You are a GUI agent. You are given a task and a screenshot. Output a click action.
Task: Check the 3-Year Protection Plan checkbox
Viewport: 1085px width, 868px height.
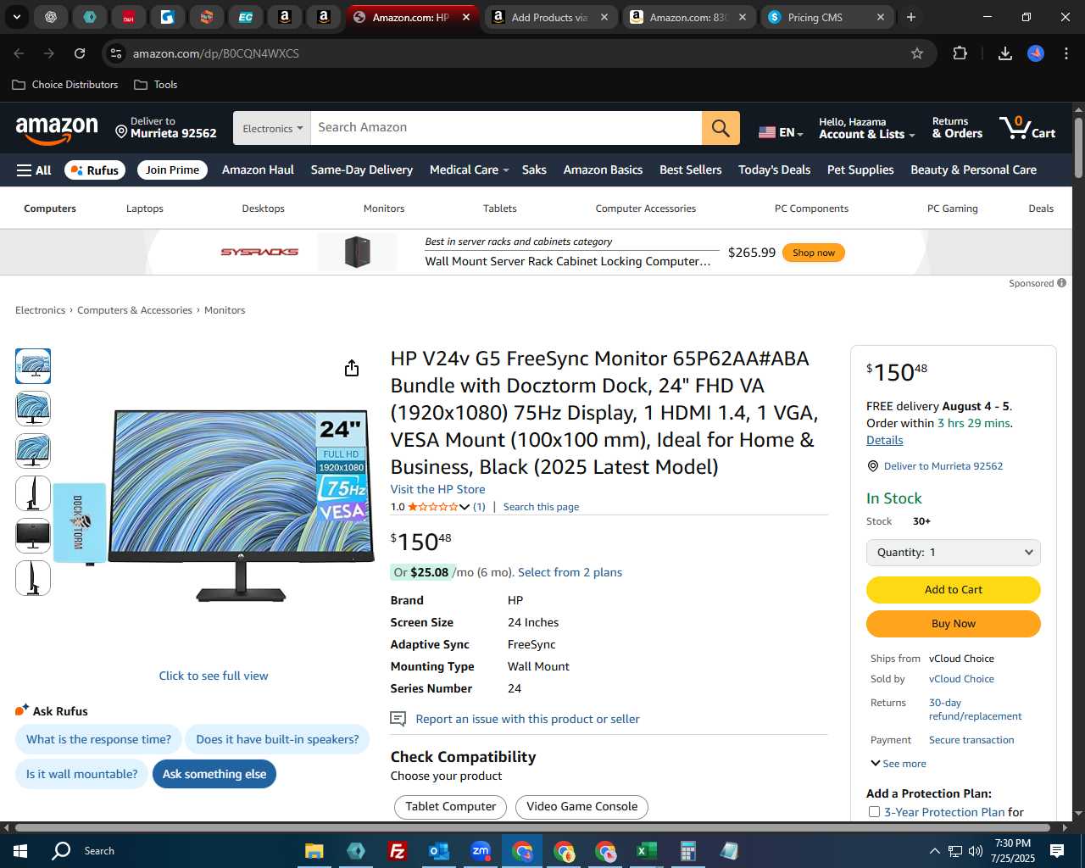874,812
